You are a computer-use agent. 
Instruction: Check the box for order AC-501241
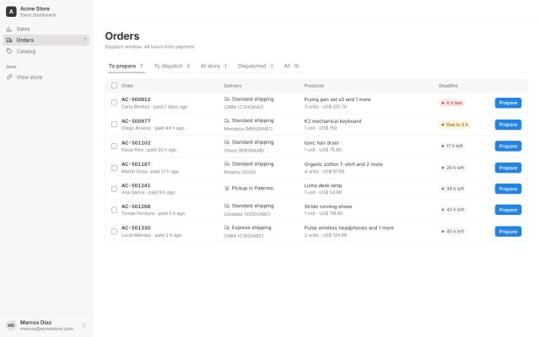pos(115,189)
